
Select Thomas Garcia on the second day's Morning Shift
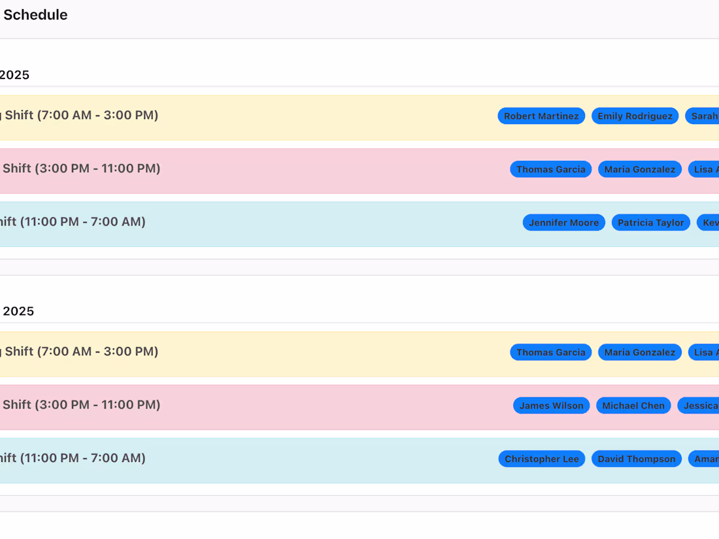click(x=550, y=352)
